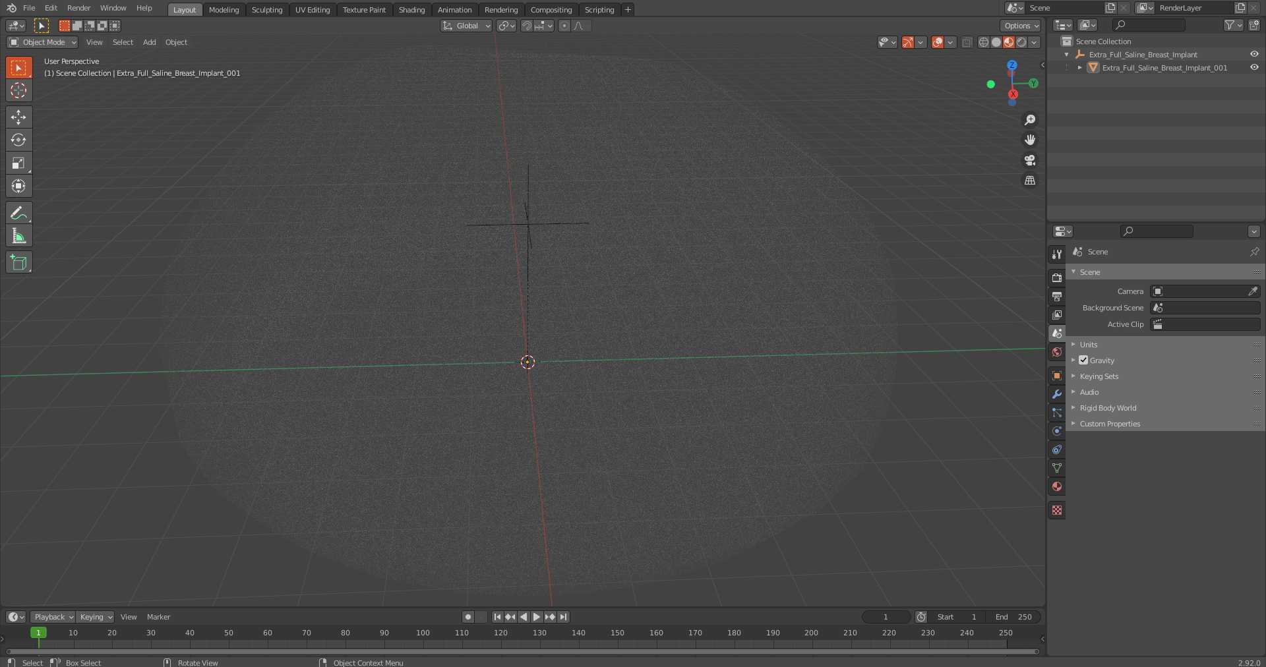Select the Add Cube tool
The width and height of the screenshot is (1266, 667).
18,262
